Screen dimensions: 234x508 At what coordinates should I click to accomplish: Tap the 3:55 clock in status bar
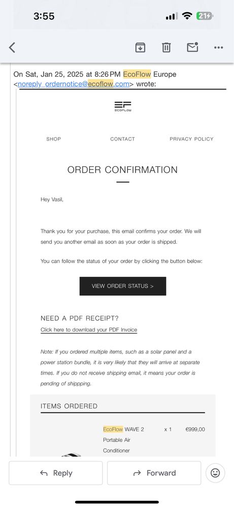[x=44, y=16]
